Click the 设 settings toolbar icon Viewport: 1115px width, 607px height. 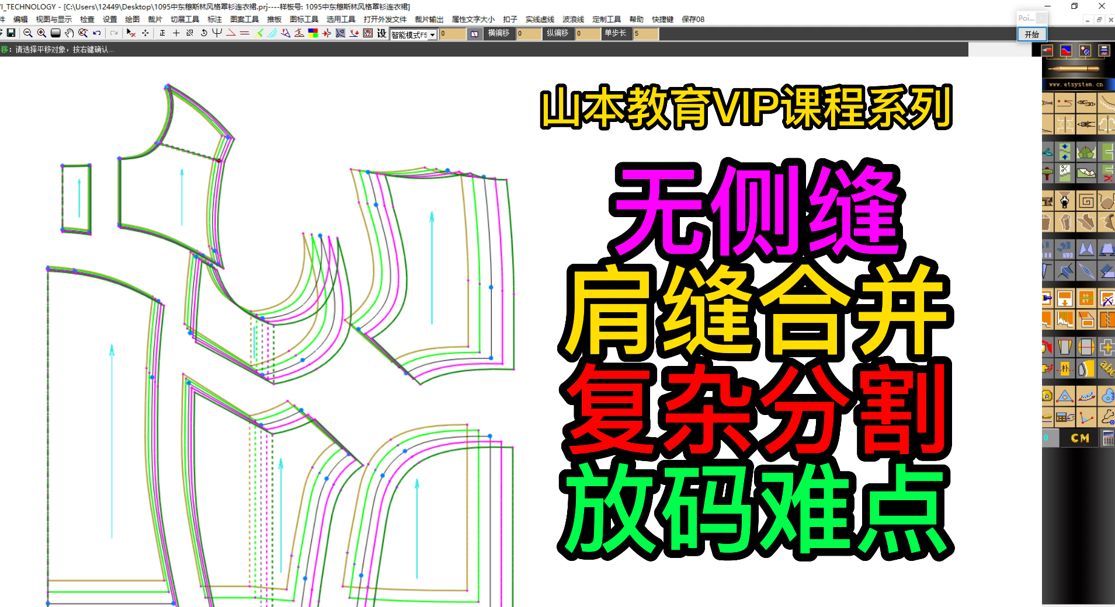381,33
